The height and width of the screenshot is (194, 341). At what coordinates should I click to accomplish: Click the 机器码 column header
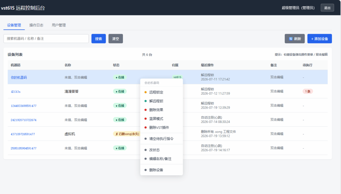tap(15, 65)
